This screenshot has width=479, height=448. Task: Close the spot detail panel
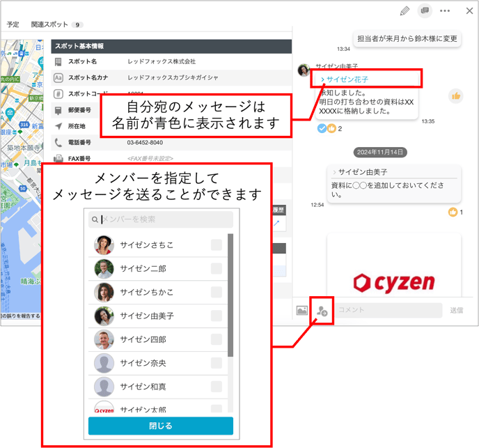pos(469,11)
